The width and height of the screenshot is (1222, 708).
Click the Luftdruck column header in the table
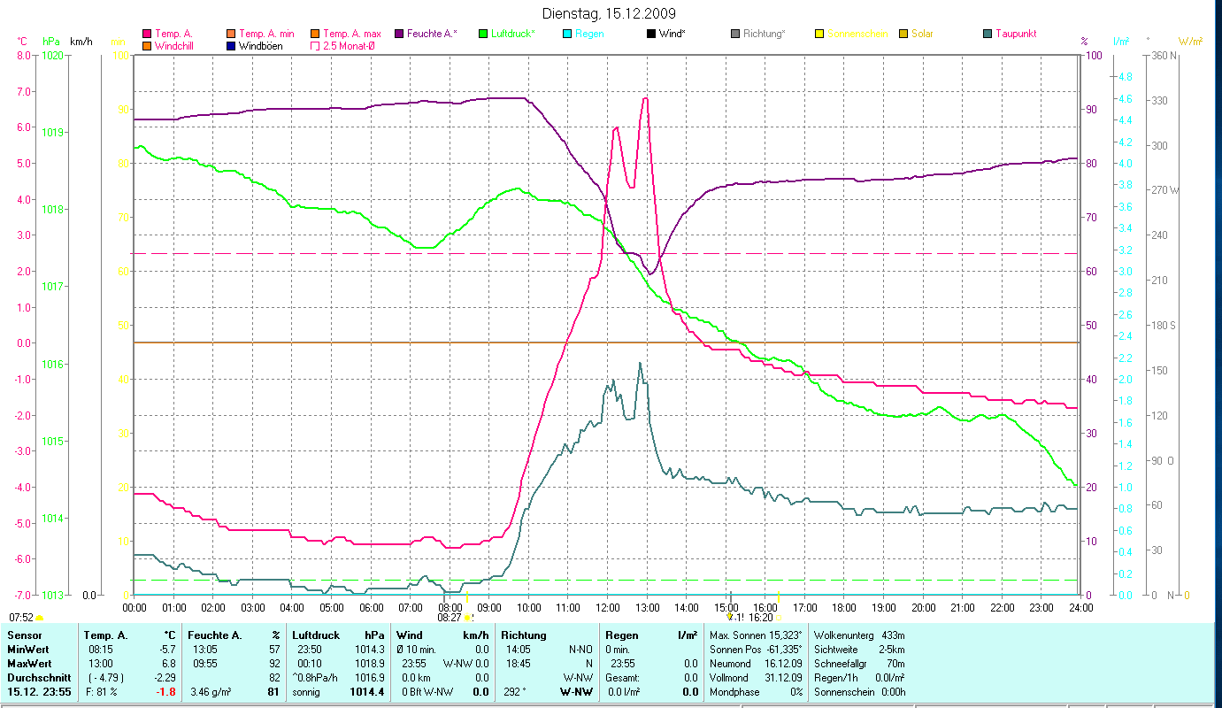point(316,635)
